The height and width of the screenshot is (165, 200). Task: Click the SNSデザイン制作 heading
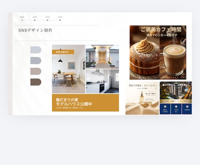point(35,30)
